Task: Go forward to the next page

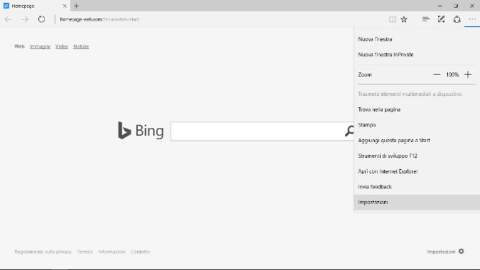Action: (x=25, y=19)
